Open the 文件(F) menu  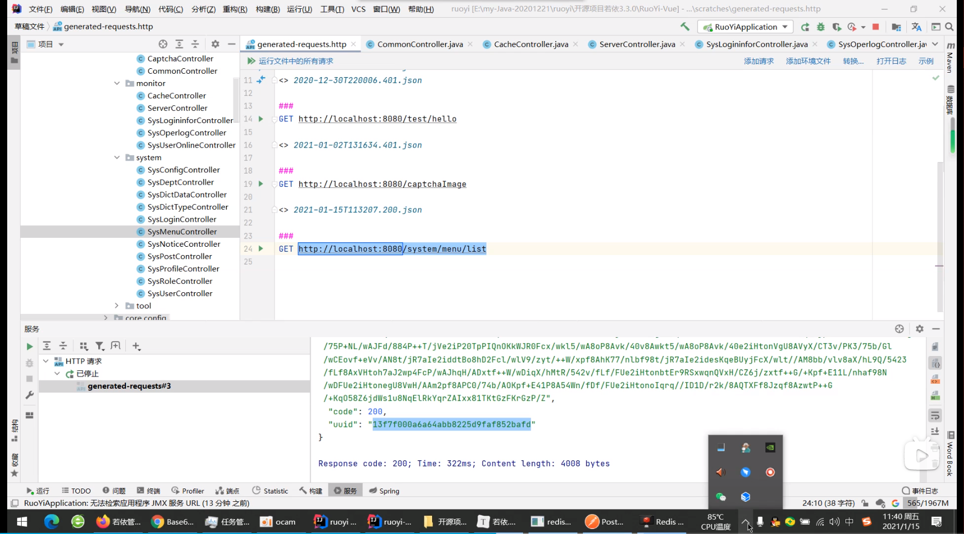click(x=40, y=9)
